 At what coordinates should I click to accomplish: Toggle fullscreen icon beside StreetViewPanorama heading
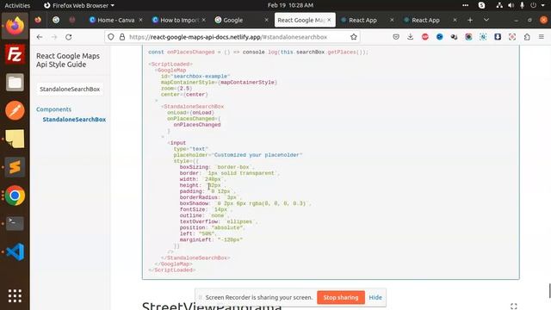[x=514, y=307]
